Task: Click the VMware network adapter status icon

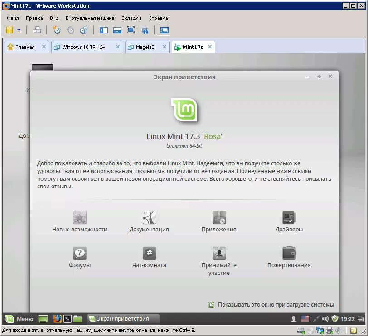Action: tap(320, 331)
